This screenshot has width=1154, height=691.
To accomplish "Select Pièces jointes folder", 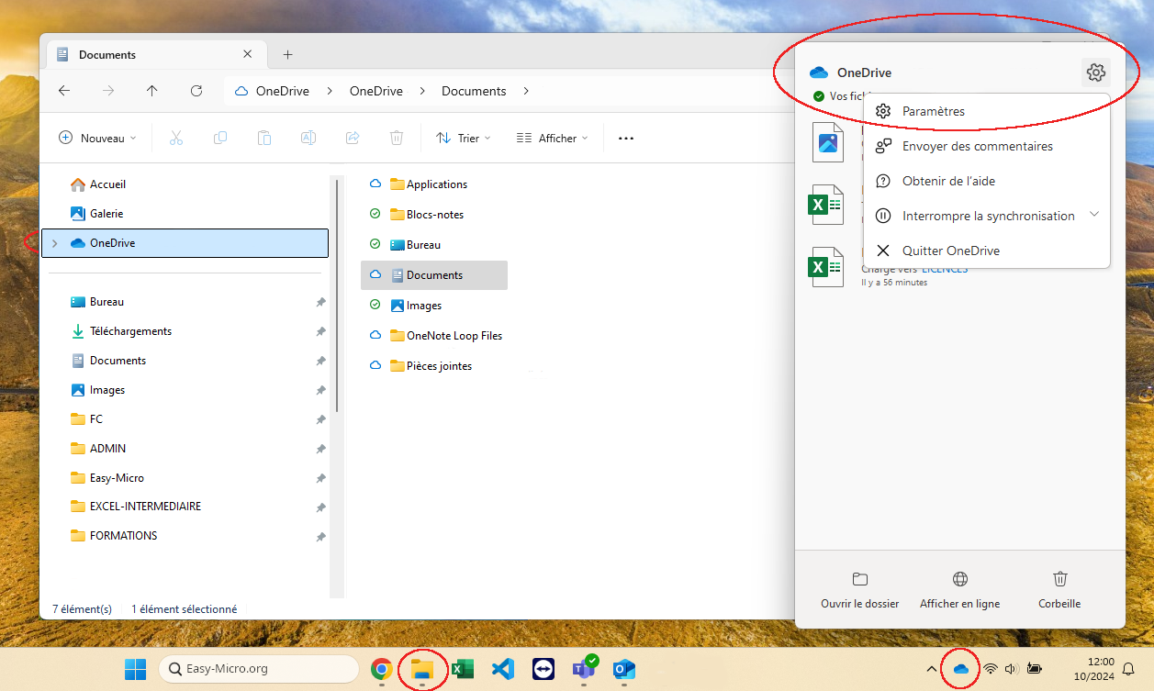I will click(x=431, y=366).
